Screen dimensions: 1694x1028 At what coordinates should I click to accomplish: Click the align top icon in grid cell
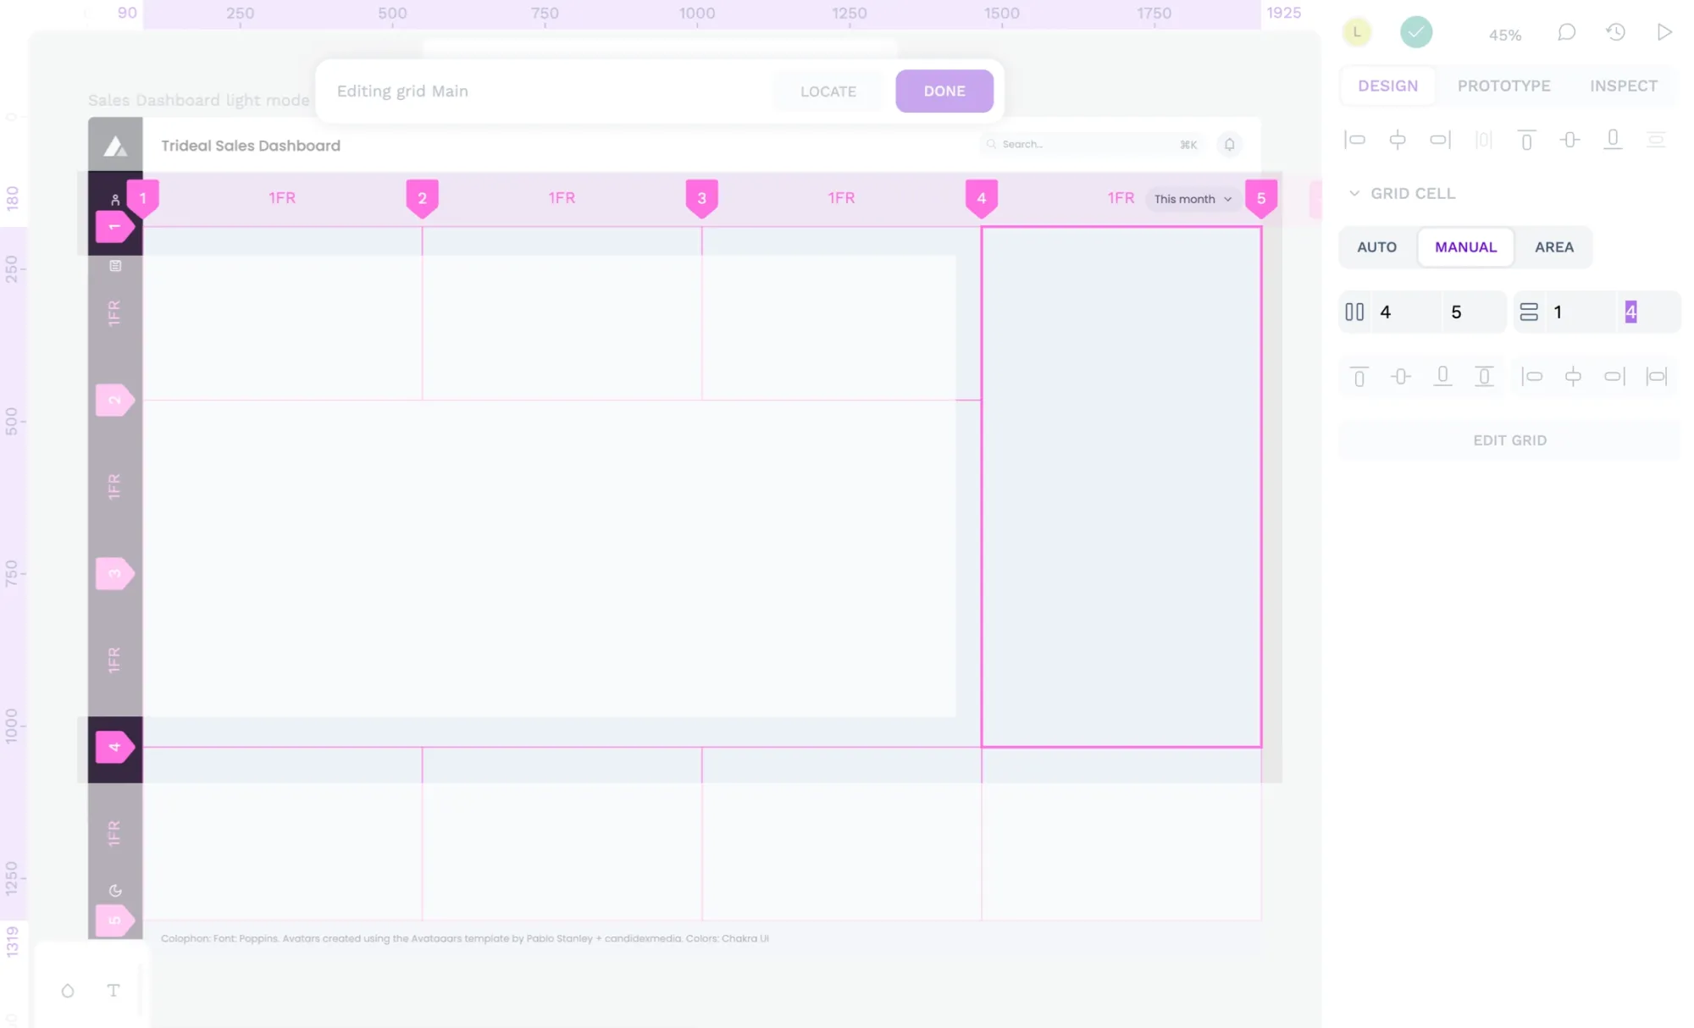pyautogui.click(x=1359, y=376)
